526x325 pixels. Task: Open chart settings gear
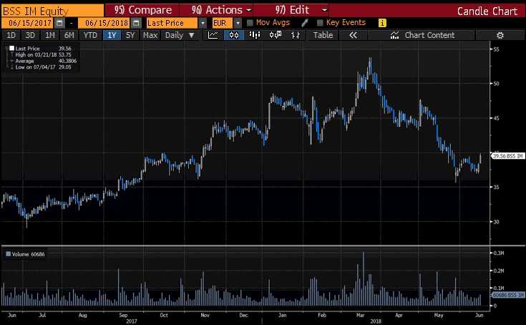500,35
